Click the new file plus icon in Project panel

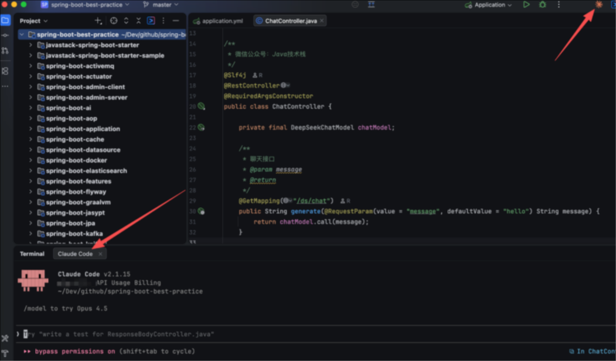[x=98, y=21]
